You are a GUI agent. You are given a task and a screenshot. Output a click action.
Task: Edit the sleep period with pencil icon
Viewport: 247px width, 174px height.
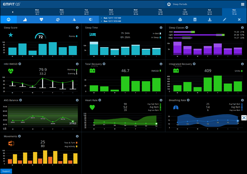(x=224, y=19)
